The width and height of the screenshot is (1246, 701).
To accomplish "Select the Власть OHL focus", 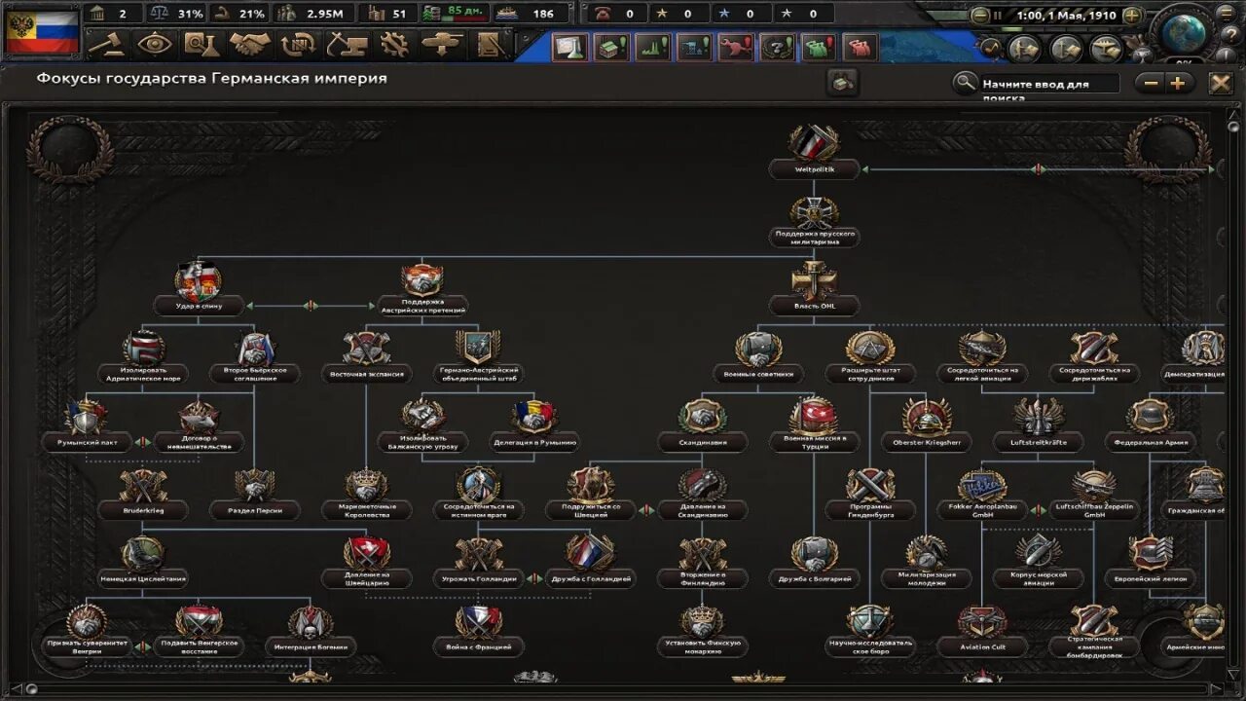I will pyautogui.click(x=815, y=290).
